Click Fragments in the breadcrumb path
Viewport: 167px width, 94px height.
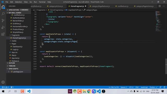pyautogui.click(x=41, y=10)
